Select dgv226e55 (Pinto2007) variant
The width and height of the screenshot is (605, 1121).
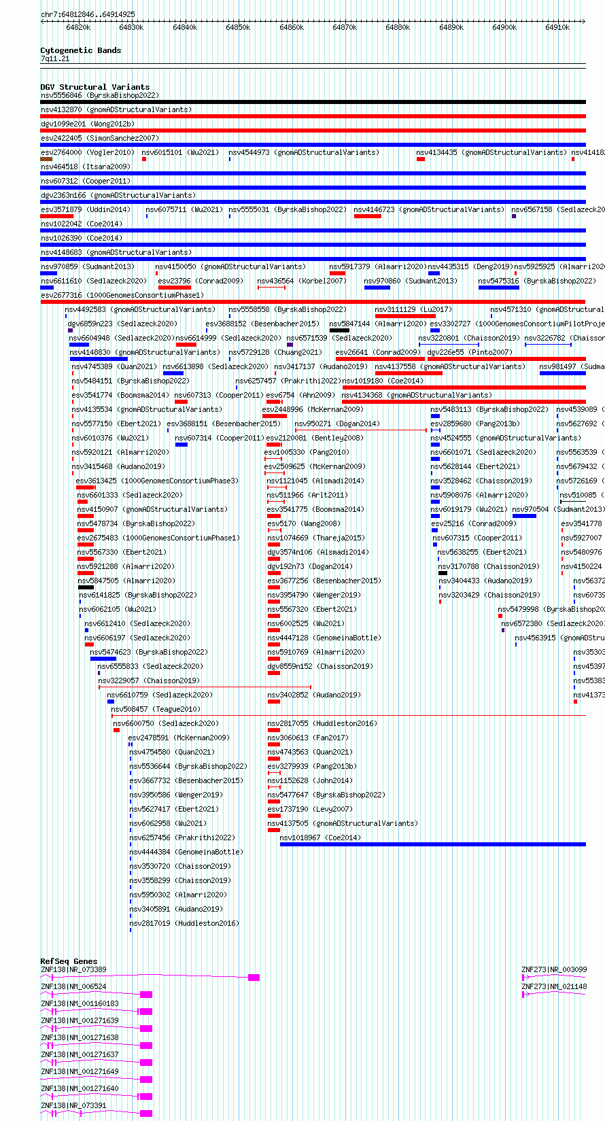click(x=470, y=352)
